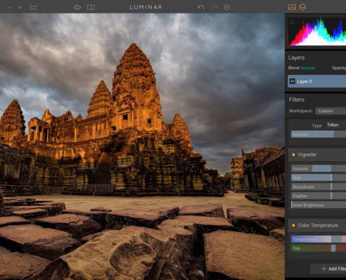Adjust the Vignette Amount slider
The image size is (346, 280).
(x=319, y=169)
